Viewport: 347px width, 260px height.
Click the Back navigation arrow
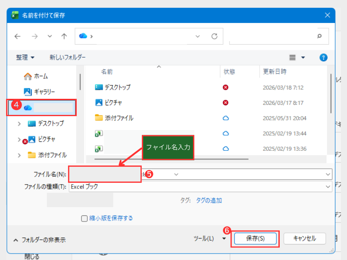[17, 36]
